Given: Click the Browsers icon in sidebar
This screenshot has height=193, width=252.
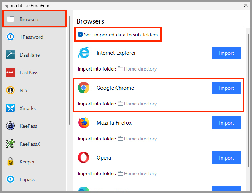Looking at the screenshot, I should coord(11,19).
